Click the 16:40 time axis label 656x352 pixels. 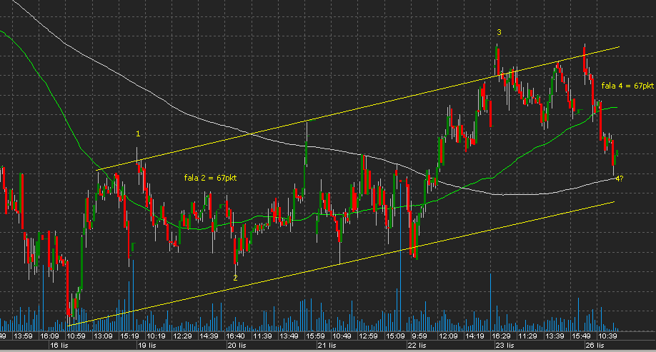[235, 336]
